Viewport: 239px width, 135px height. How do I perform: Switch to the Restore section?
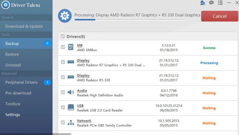click(12, 54)
